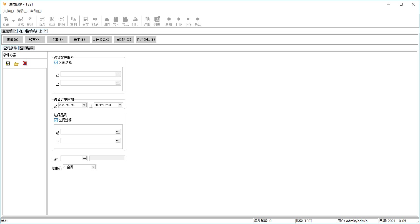The height and width of the screenshot is (224, 420).
Task: Open the 结束码 dropdown list
Action: tap(93, 167)
